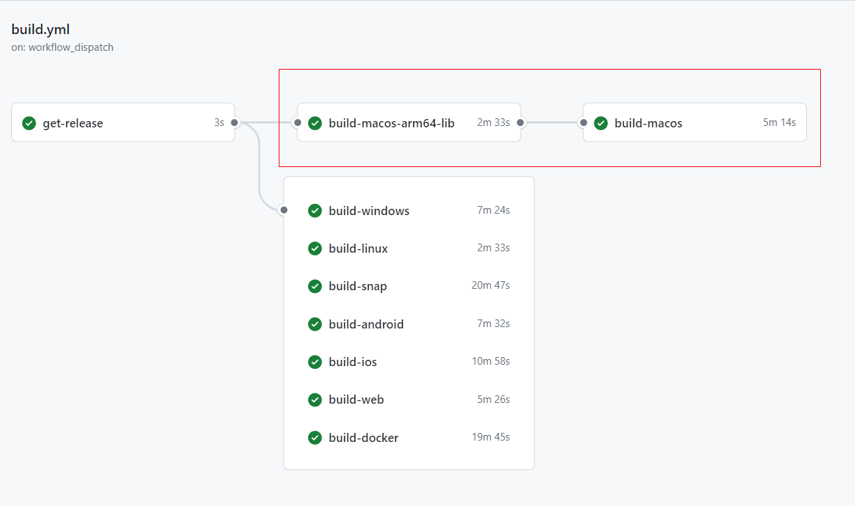Screen dimensions: 855x506
Task: Click the build-docker 19m 45s duration
Action: [491, 437]
